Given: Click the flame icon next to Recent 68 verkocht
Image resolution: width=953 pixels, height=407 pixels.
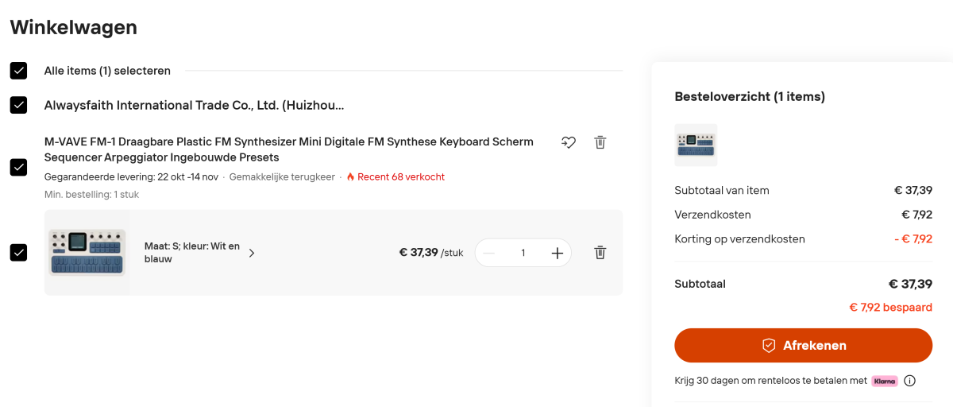Looking at the screenshot, I should [350, 176].
